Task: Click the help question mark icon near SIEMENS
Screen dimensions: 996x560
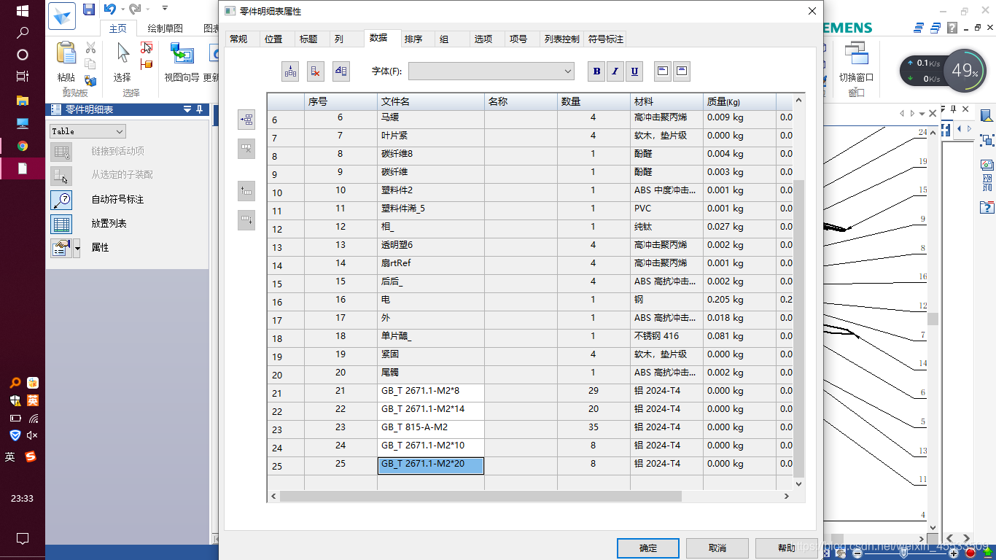Action: [952, 28]
